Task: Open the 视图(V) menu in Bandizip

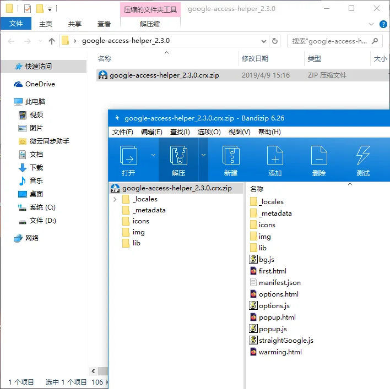Action: pyautogui.click(x=239, y=132)
